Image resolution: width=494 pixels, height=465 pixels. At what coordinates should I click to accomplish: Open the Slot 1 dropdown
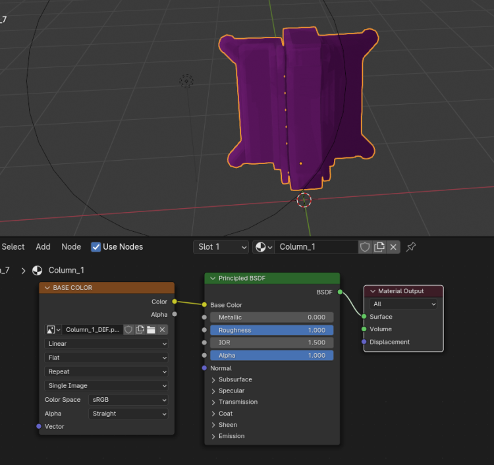click(220, 247)
